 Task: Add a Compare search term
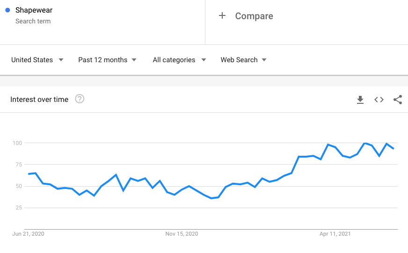click(254, 16)
